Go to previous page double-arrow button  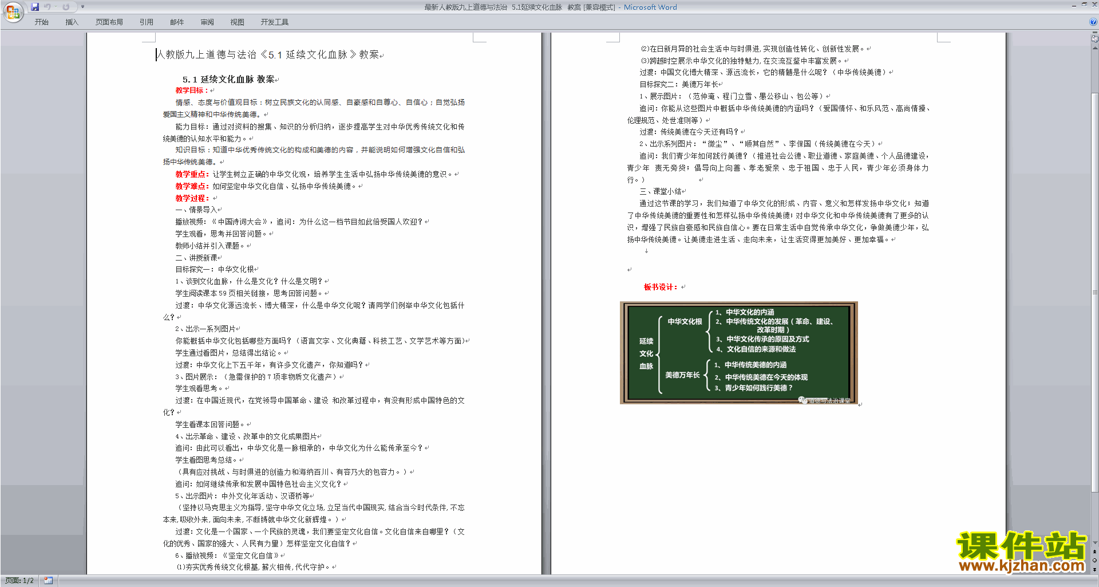click(x=1094, y=552)
